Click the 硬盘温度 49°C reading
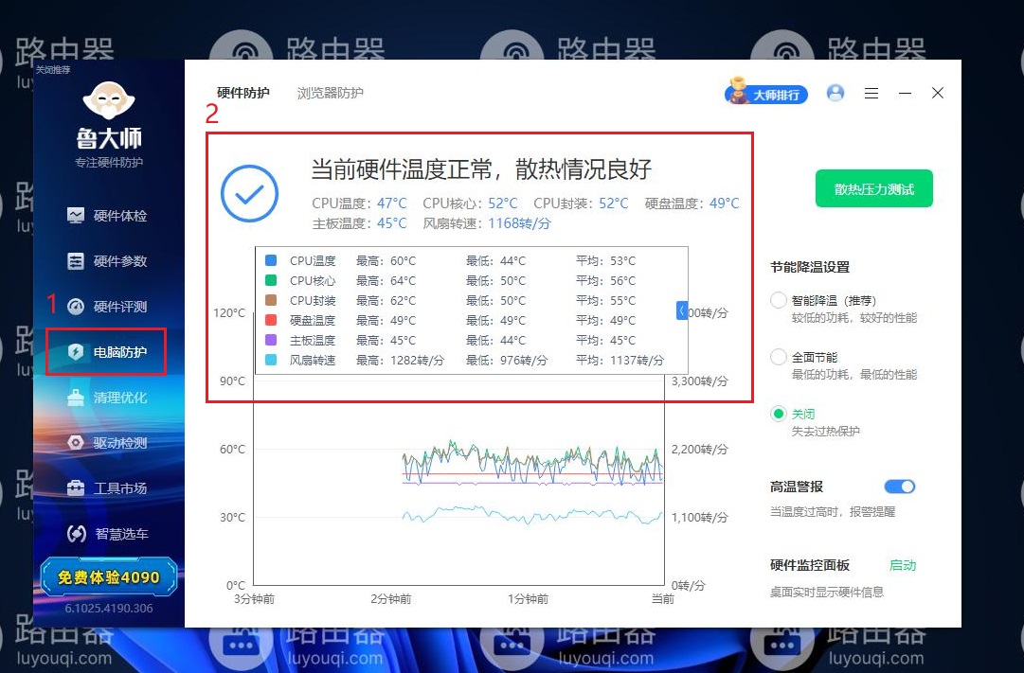This screenshot has width=1024, height=673. [x=692, y=204]
